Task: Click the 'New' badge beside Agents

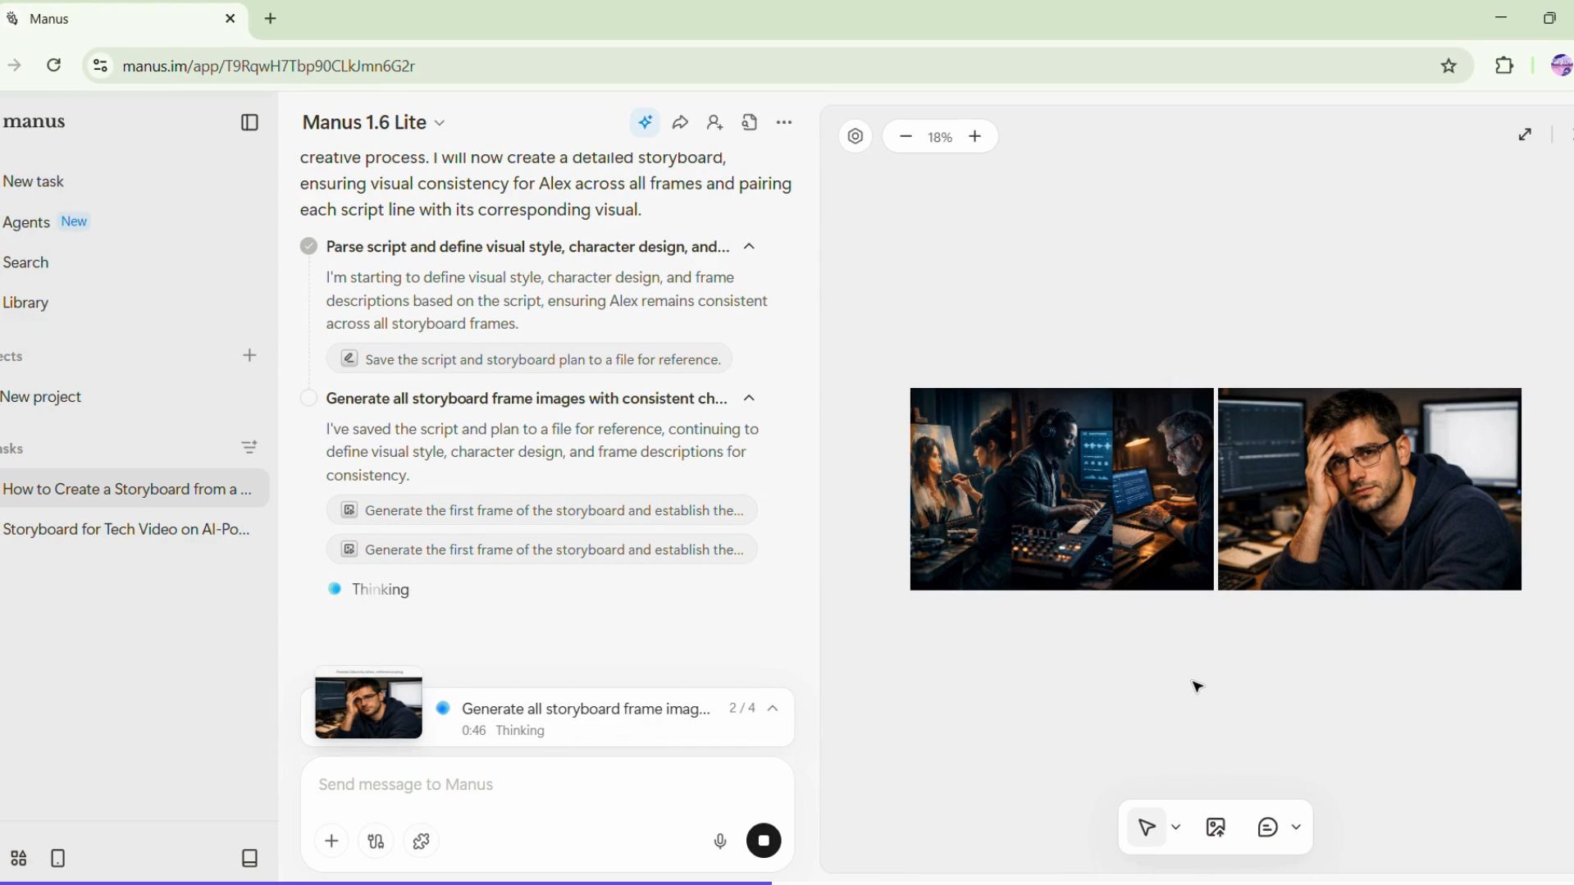Action: [74, 221]
